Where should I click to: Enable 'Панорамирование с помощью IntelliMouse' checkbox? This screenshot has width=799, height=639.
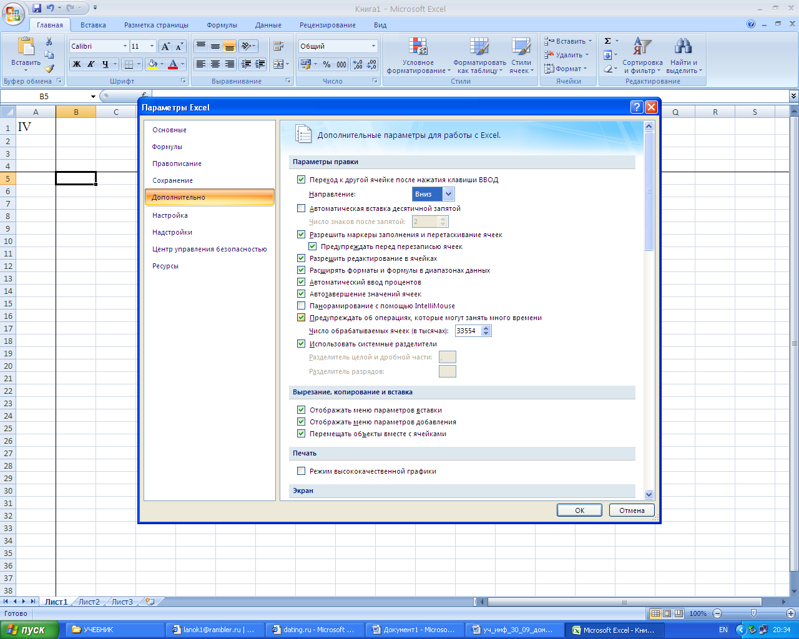coord(301,306)
